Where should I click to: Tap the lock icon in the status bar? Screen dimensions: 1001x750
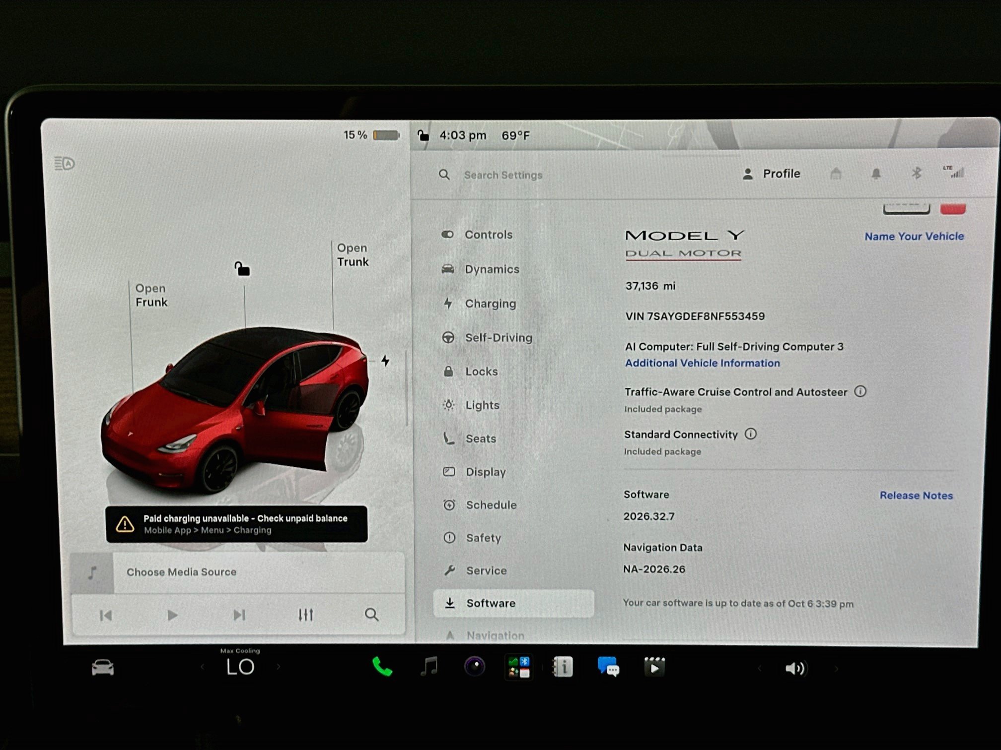[x=423, y=135]
